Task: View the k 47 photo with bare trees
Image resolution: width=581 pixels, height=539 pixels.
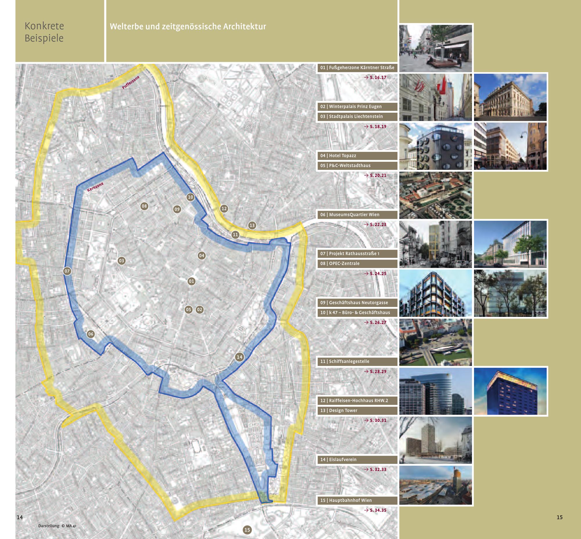Action: [510, 293]
